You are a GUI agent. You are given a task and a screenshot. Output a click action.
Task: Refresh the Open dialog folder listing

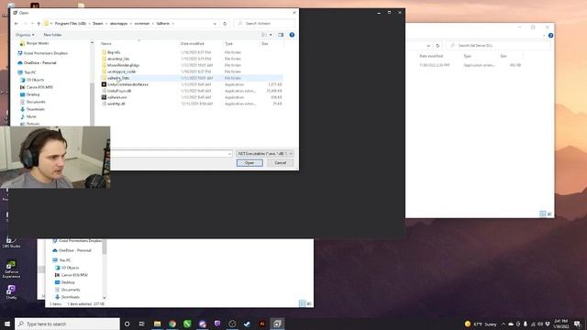click(225, 24)
